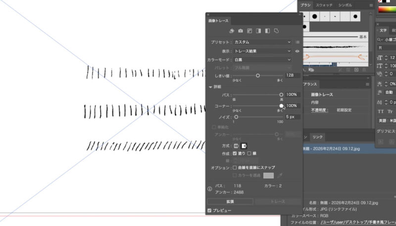The image size is (396, 226).
Task: Click 拡張 expand button
Action: (230, 202)
